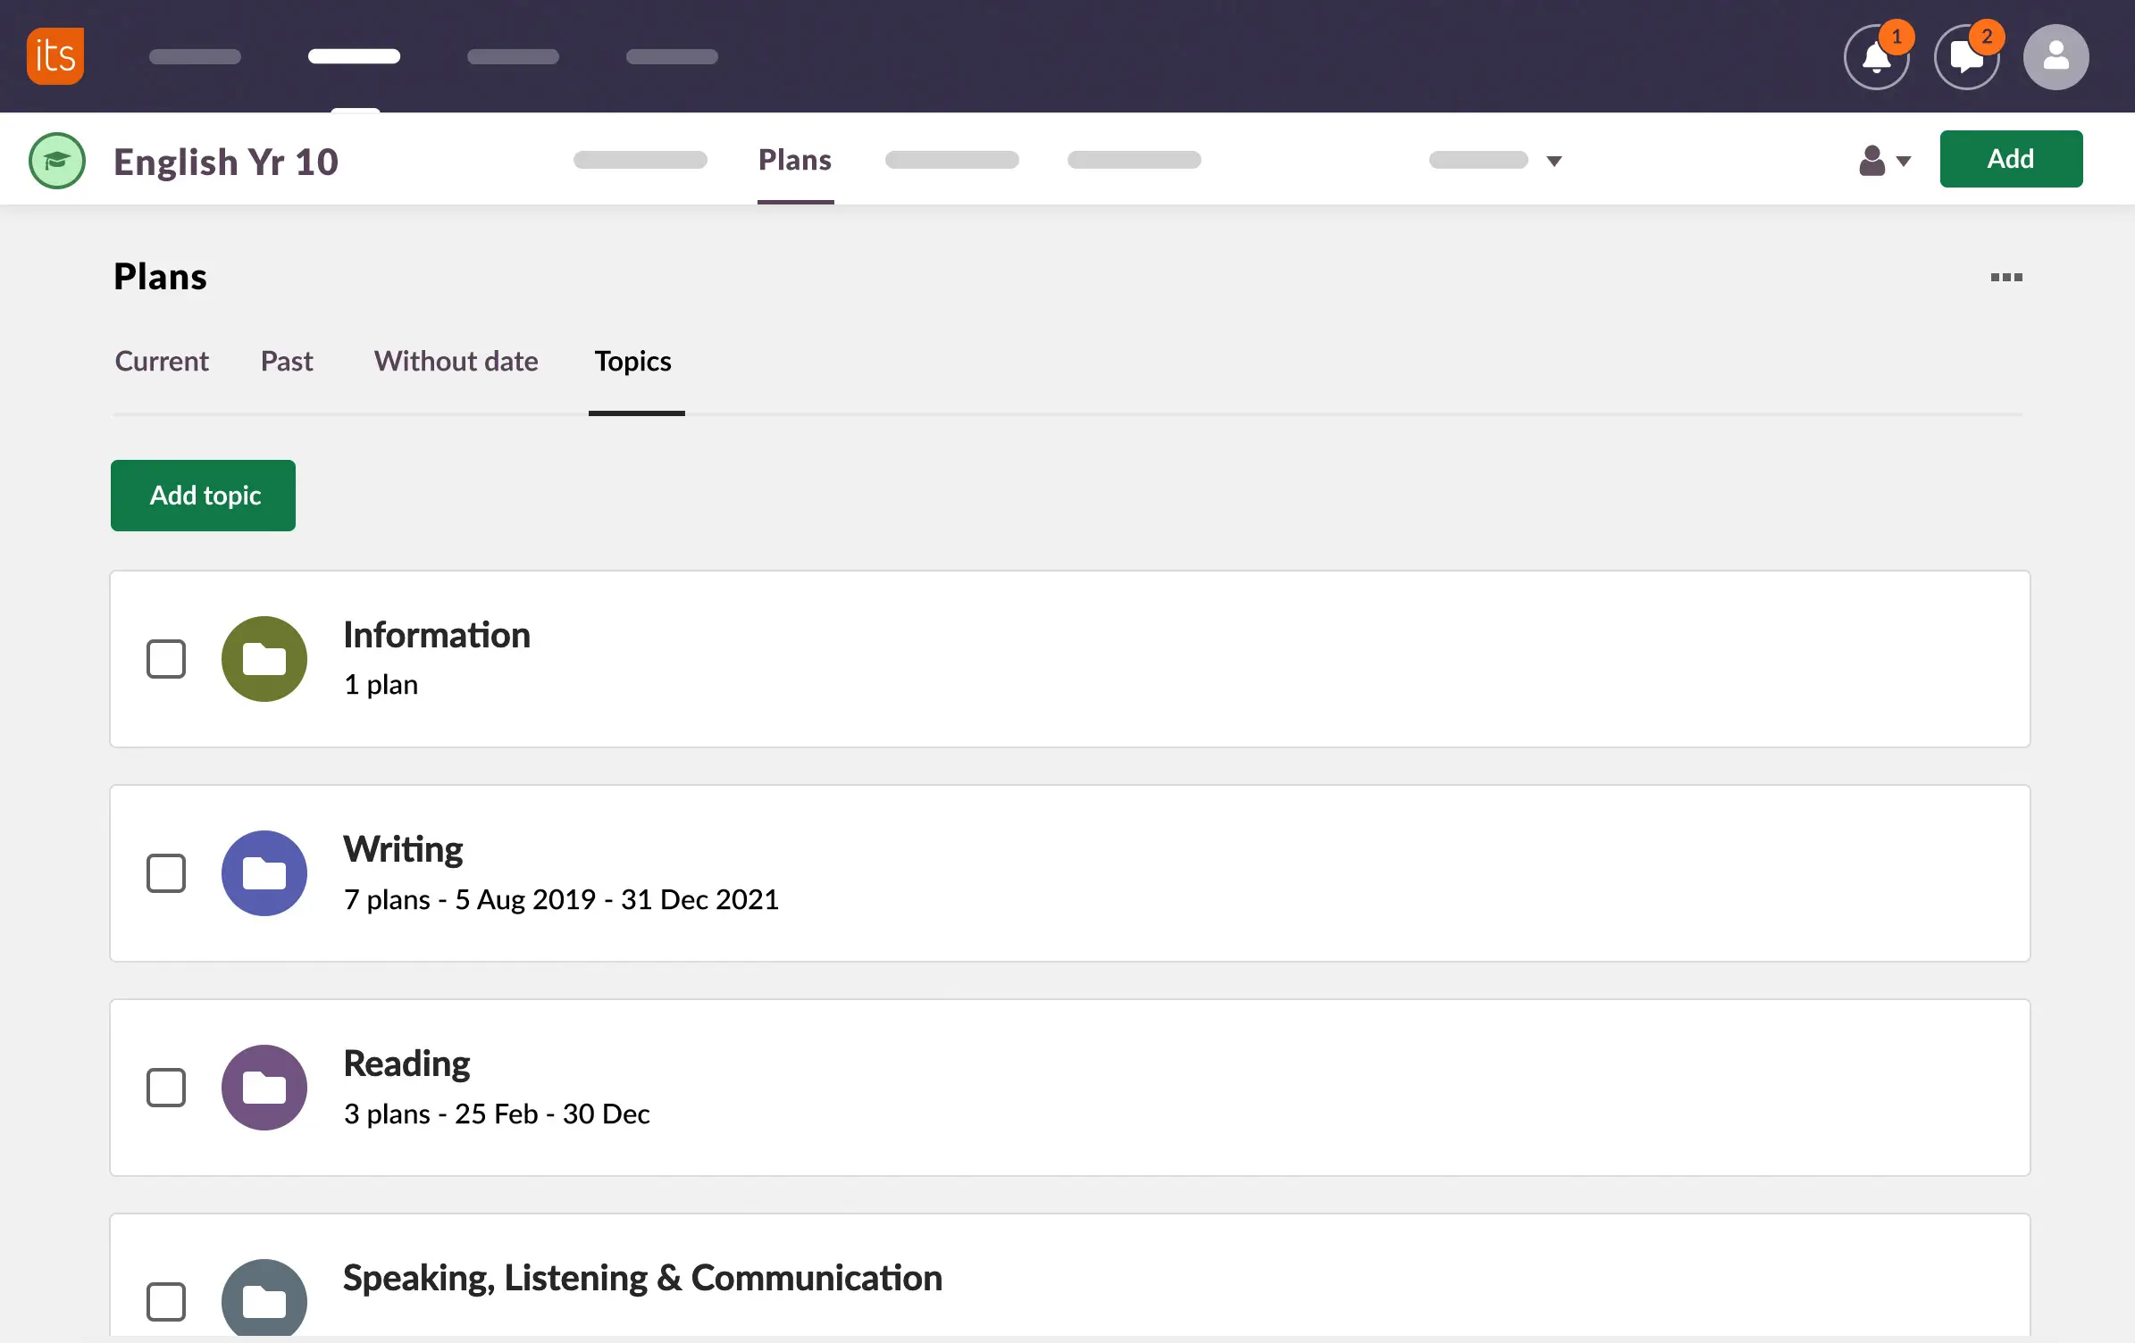Check the Information topic checkbox
The image size is (2135, 1343).
[166, 659]
